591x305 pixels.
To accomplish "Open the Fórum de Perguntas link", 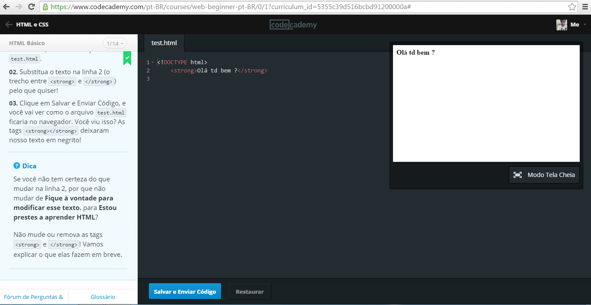I will click(x=33, y=297).
